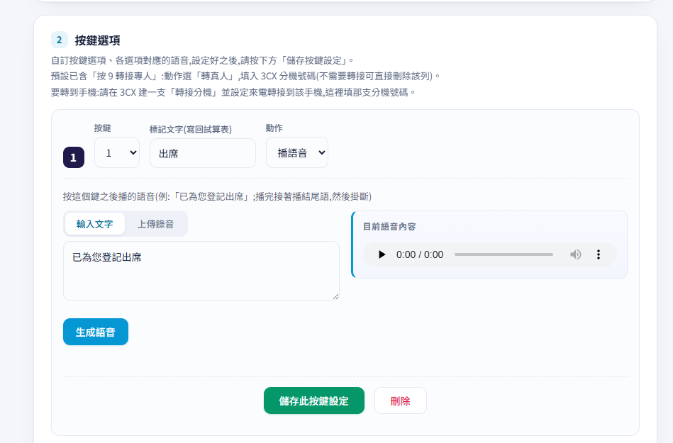Click the red 刪除 button
673x443 pixels.
click(x=401, y=400)
